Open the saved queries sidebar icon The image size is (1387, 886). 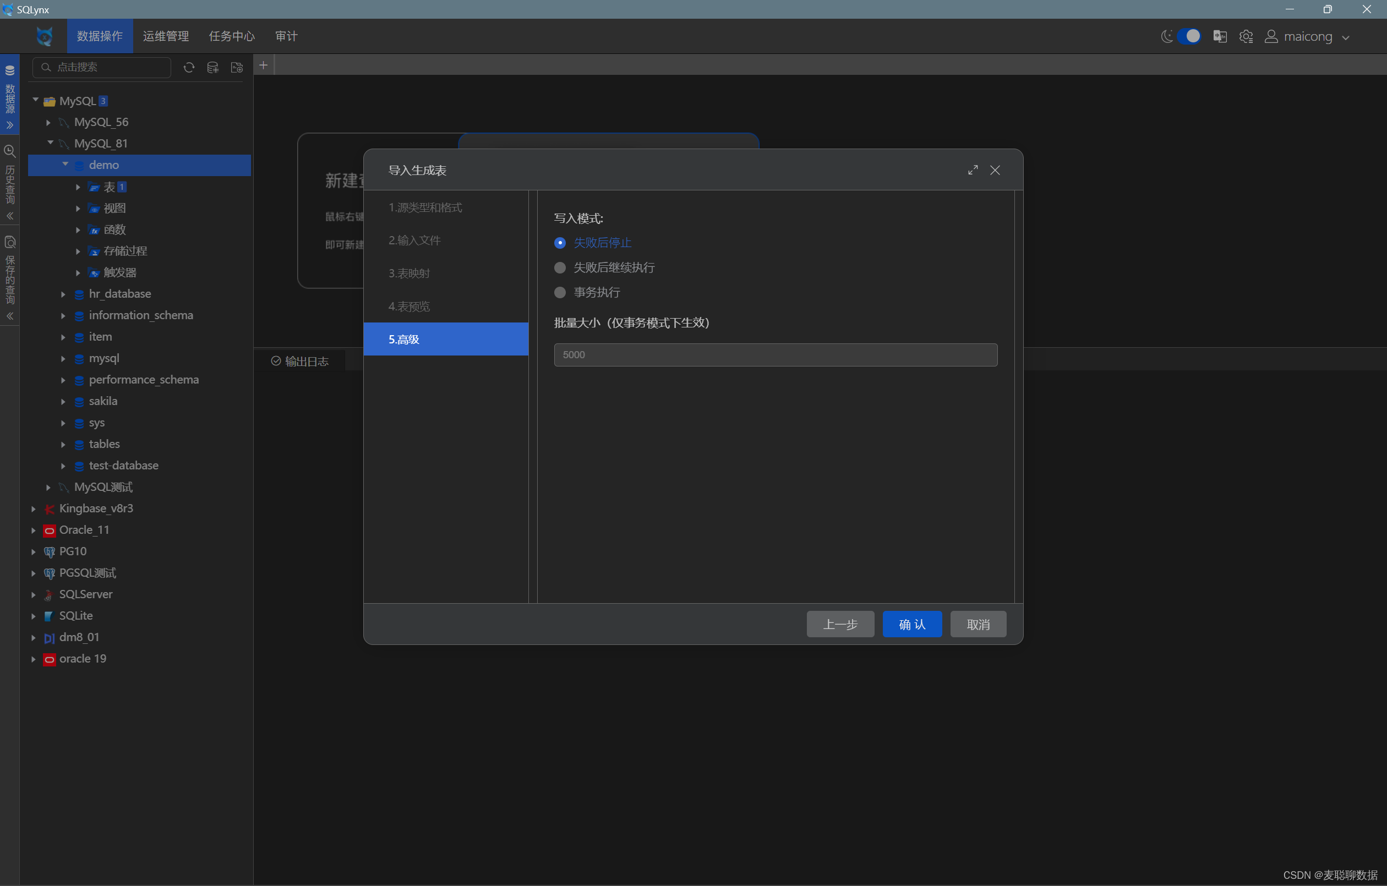point(10,242)
